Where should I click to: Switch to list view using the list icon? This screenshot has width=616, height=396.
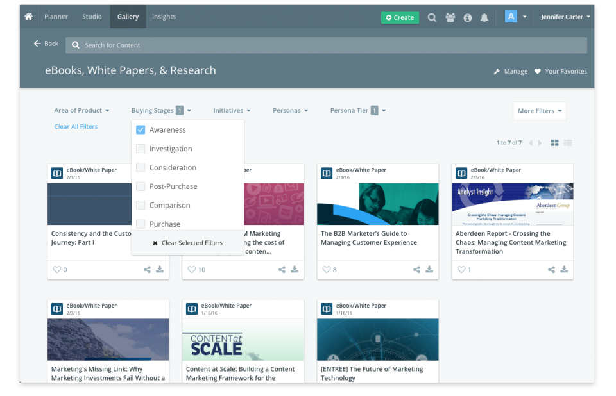coord(567,143)
